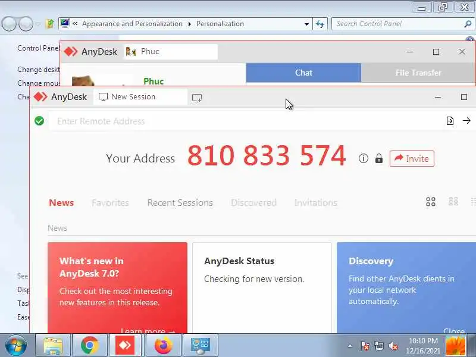Select the Favorites tab
The height and width of the screenshot is (357, 476).
click(110, 202)
